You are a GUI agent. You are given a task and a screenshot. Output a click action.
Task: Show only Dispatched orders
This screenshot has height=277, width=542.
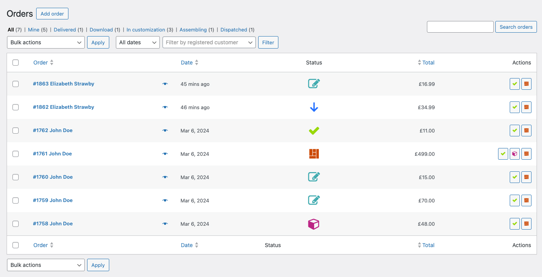point(234,30)
